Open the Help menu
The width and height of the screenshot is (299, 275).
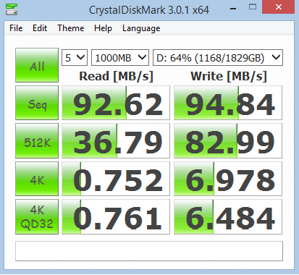tap(103, 28)
